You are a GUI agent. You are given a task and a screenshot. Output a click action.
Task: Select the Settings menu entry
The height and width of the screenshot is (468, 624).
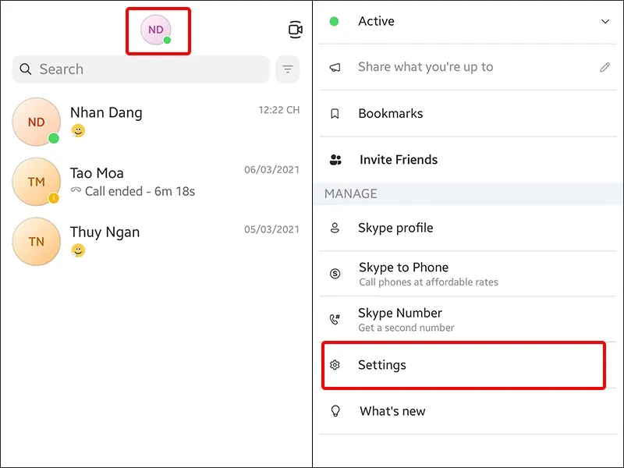pos(383,365)
